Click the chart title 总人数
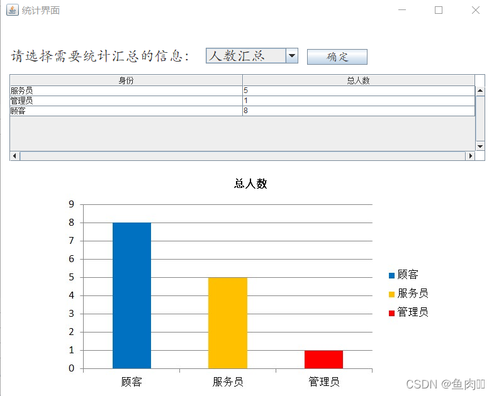This screenshot has width=494, height=396. click(250, 184)
